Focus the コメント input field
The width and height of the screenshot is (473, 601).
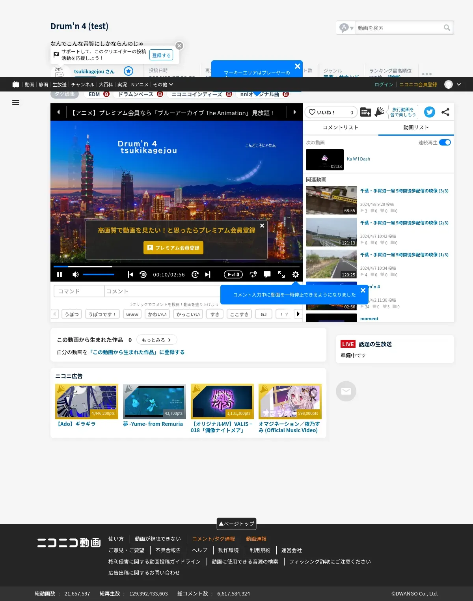162,291
